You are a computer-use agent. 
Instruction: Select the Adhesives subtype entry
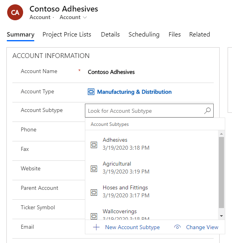coord(152,144)
